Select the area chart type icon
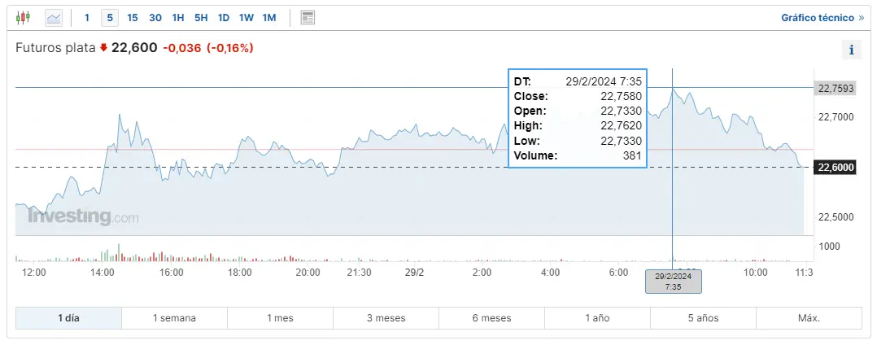The height and width of the screenshot is (345, 877). point(54,17)
